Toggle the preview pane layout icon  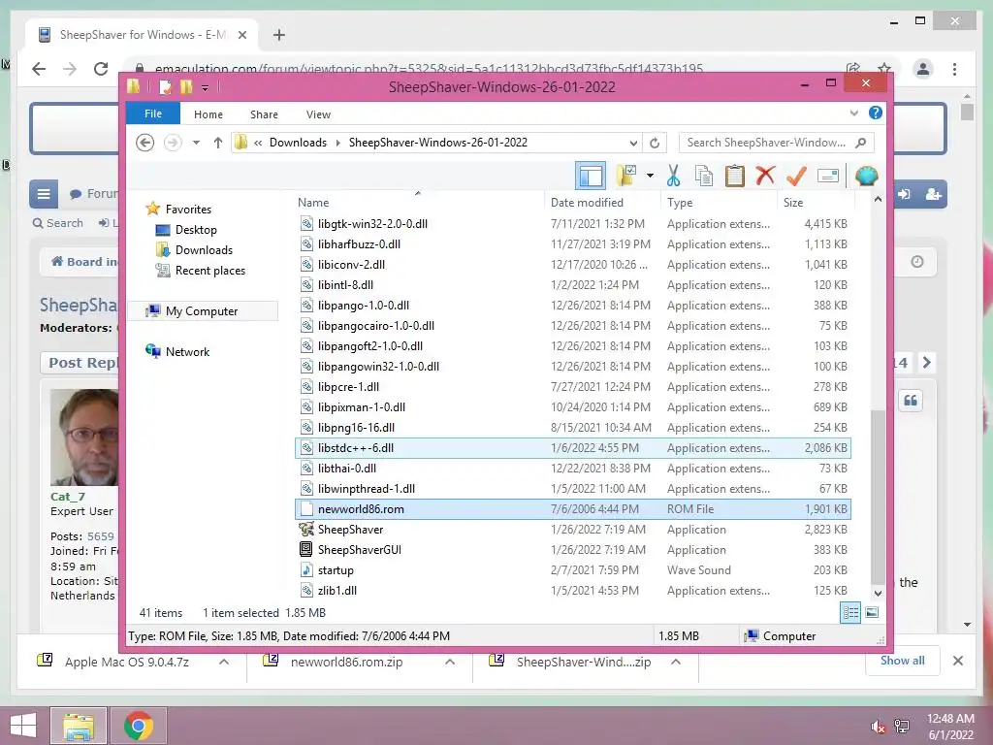click(x=591, y=177)
